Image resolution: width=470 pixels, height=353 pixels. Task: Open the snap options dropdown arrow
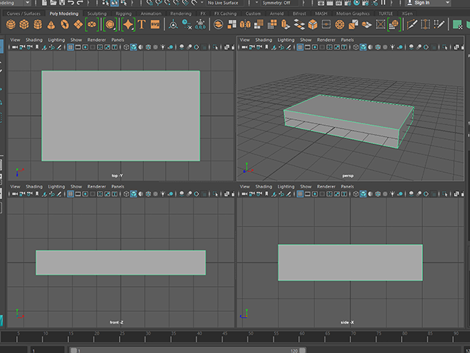202,3
